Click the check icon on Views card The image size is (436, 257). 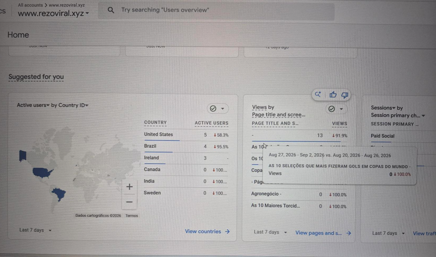(x=332, y=109)
